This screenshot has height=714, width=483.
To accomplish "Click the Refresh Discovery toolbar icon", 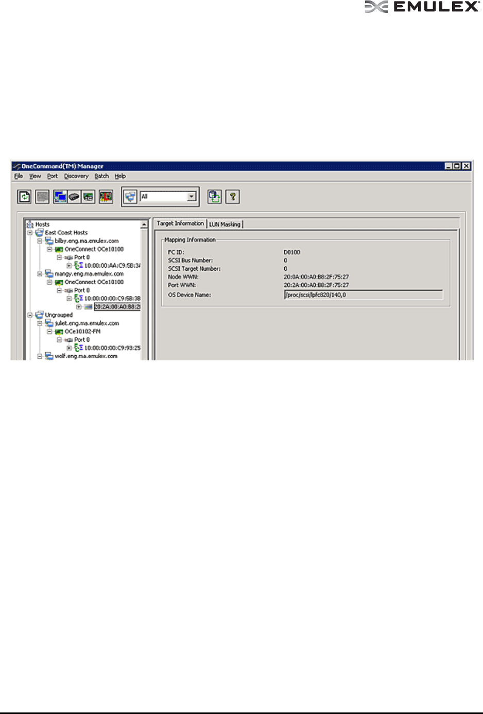I will coord(25,197).
